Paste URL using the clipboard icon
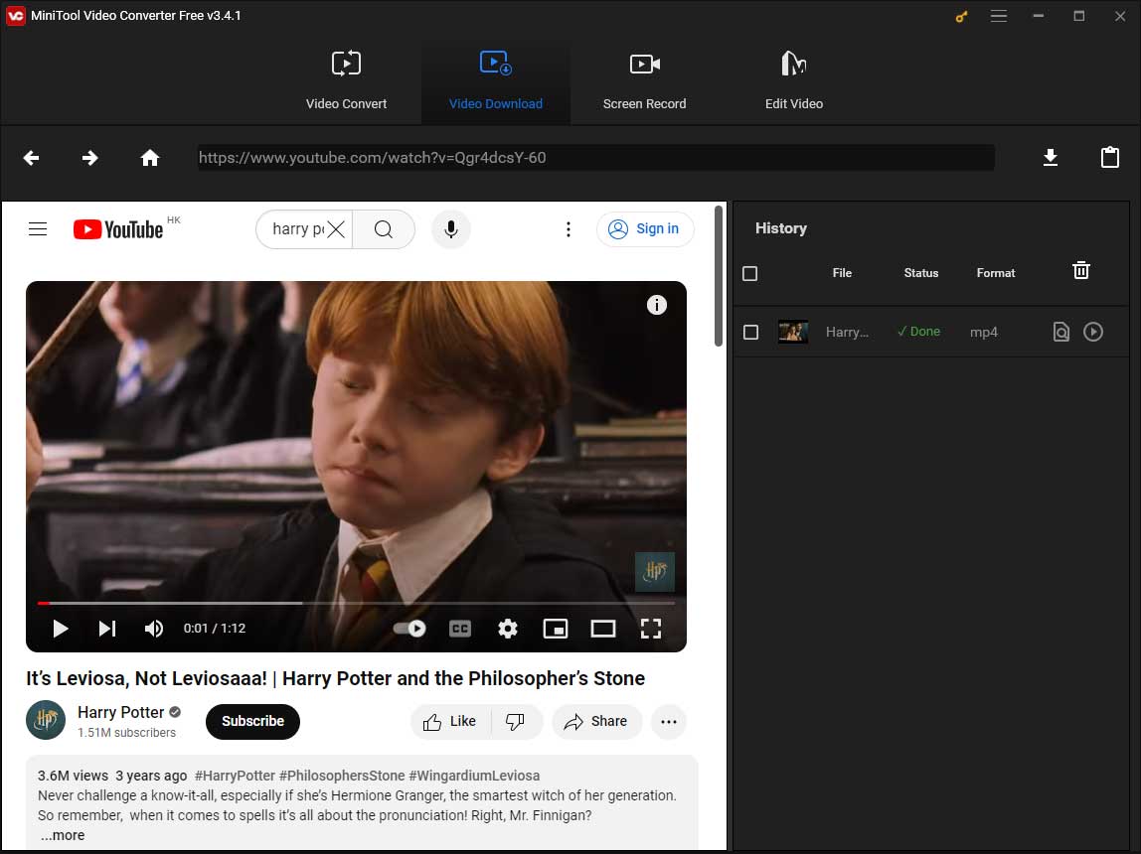The width and height of the screenshot is (1141, 854). (1110, 157)
